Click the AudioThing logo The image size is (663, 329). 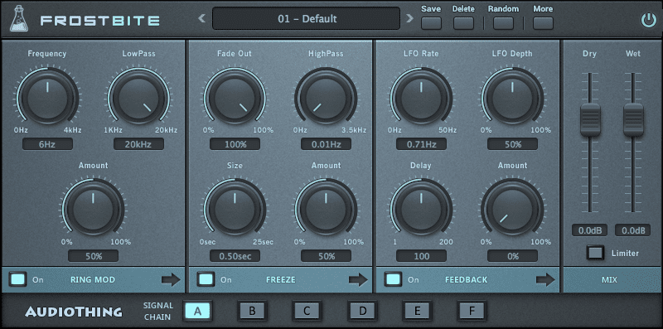74,312
